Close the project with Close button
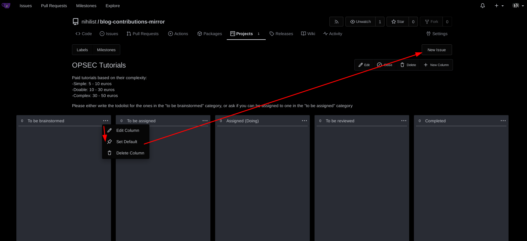This screenshot has width=527, height=241. (x=384, y=65)
